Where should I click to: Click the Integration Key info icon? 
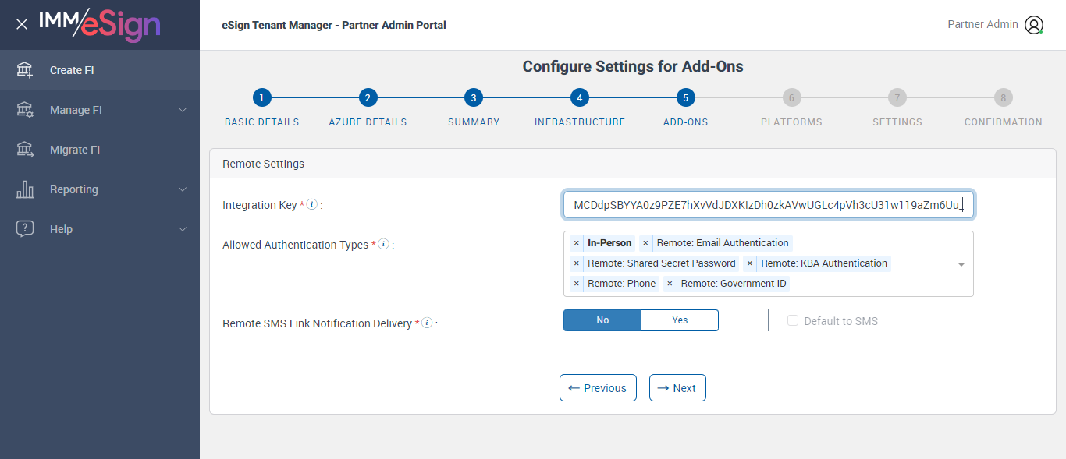(x=311, y=205)
